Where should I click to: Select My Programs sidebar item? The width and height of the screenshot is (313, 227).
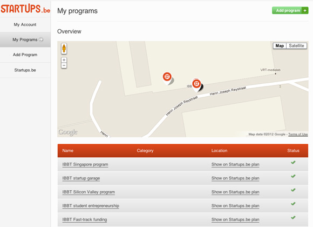(x=25, y=39)
